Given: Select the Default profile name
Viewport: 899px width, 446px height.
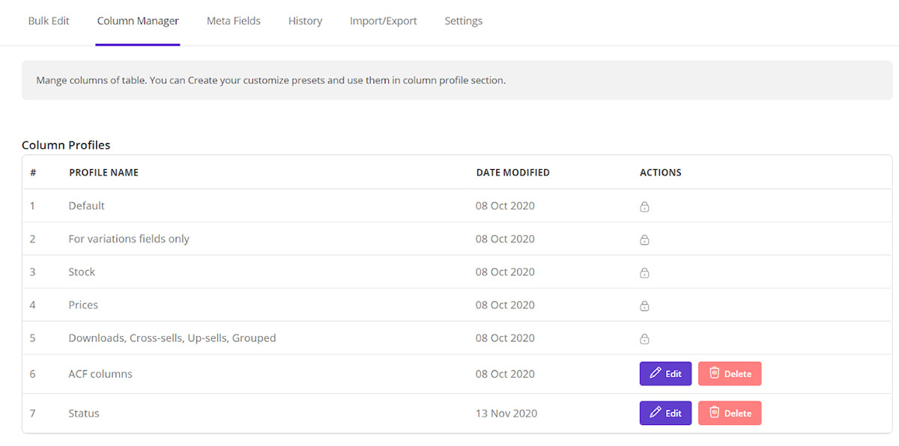Looking at the screenshot, I should tap(87, 206).
